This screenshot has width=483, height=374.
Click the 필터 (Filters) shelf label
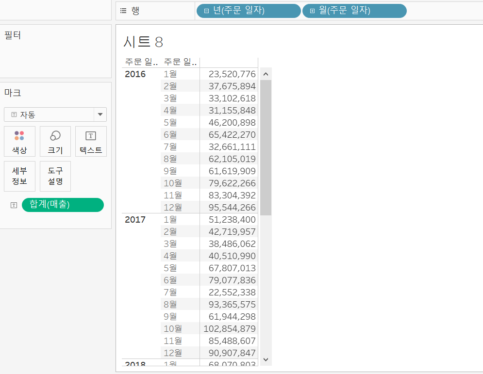pos(13,35)
